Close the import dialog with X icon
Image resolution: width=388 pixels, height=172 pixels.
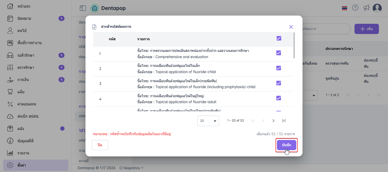(x=291, y=27)
